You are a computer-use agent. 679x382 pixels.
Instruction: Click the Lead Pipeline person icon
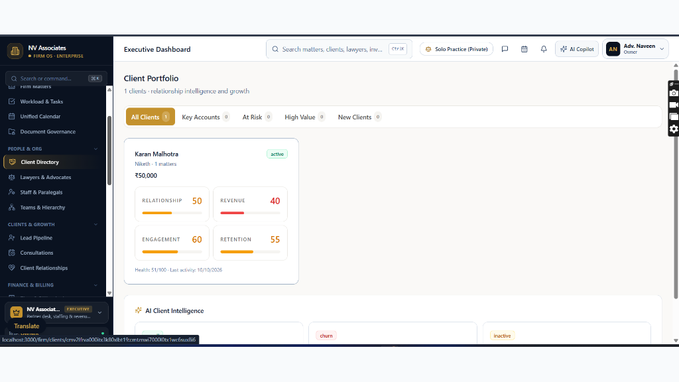(x=12, y=238)
